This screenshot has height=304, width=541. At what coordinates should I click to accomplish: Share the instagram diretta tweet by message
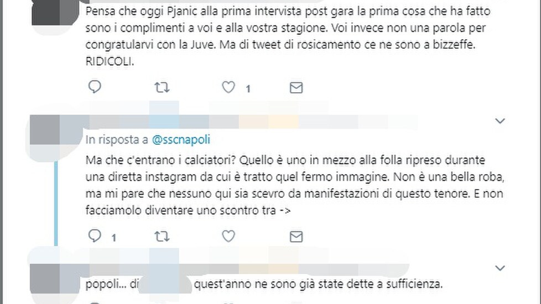[x=296, y=237]
